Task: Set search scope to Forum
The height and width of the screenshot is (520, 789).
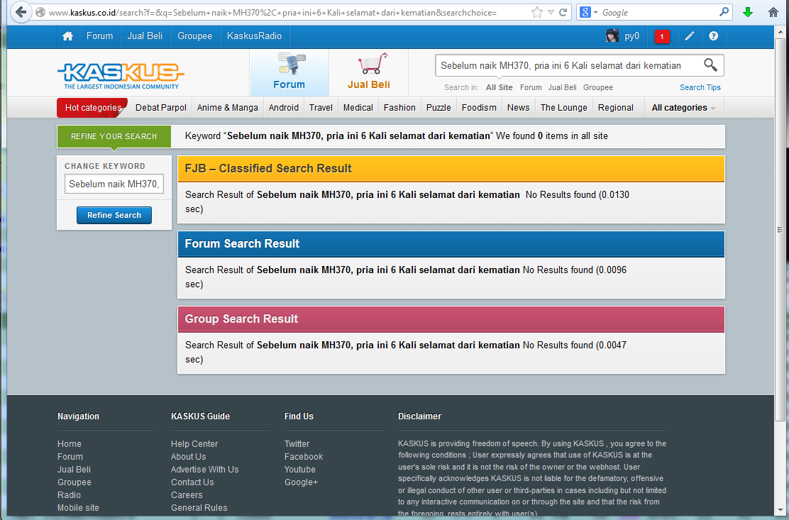Action: pos(531,87)
